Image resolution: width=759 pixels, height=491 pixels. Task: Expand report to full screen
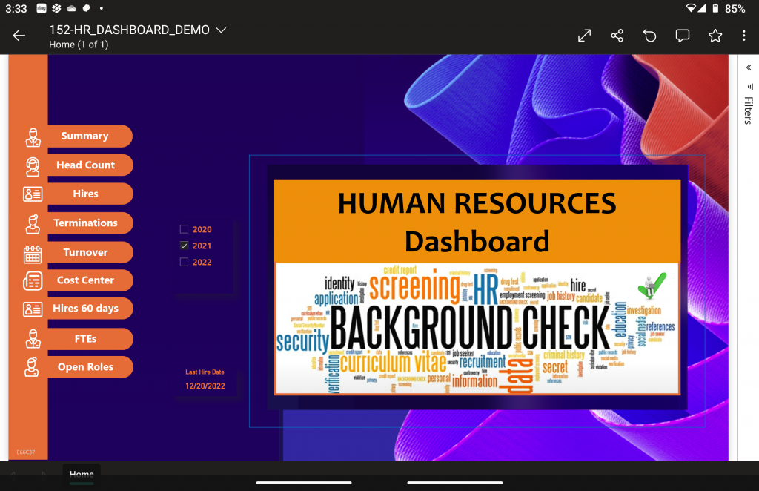(584, 36)
